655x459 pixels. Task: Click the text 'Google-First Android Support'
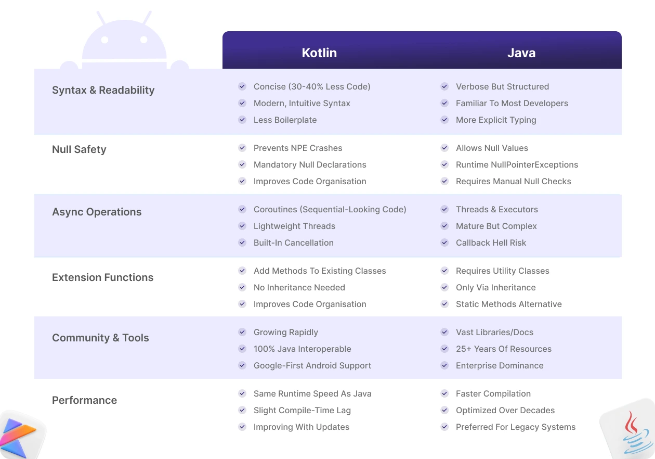pos(312,365)
